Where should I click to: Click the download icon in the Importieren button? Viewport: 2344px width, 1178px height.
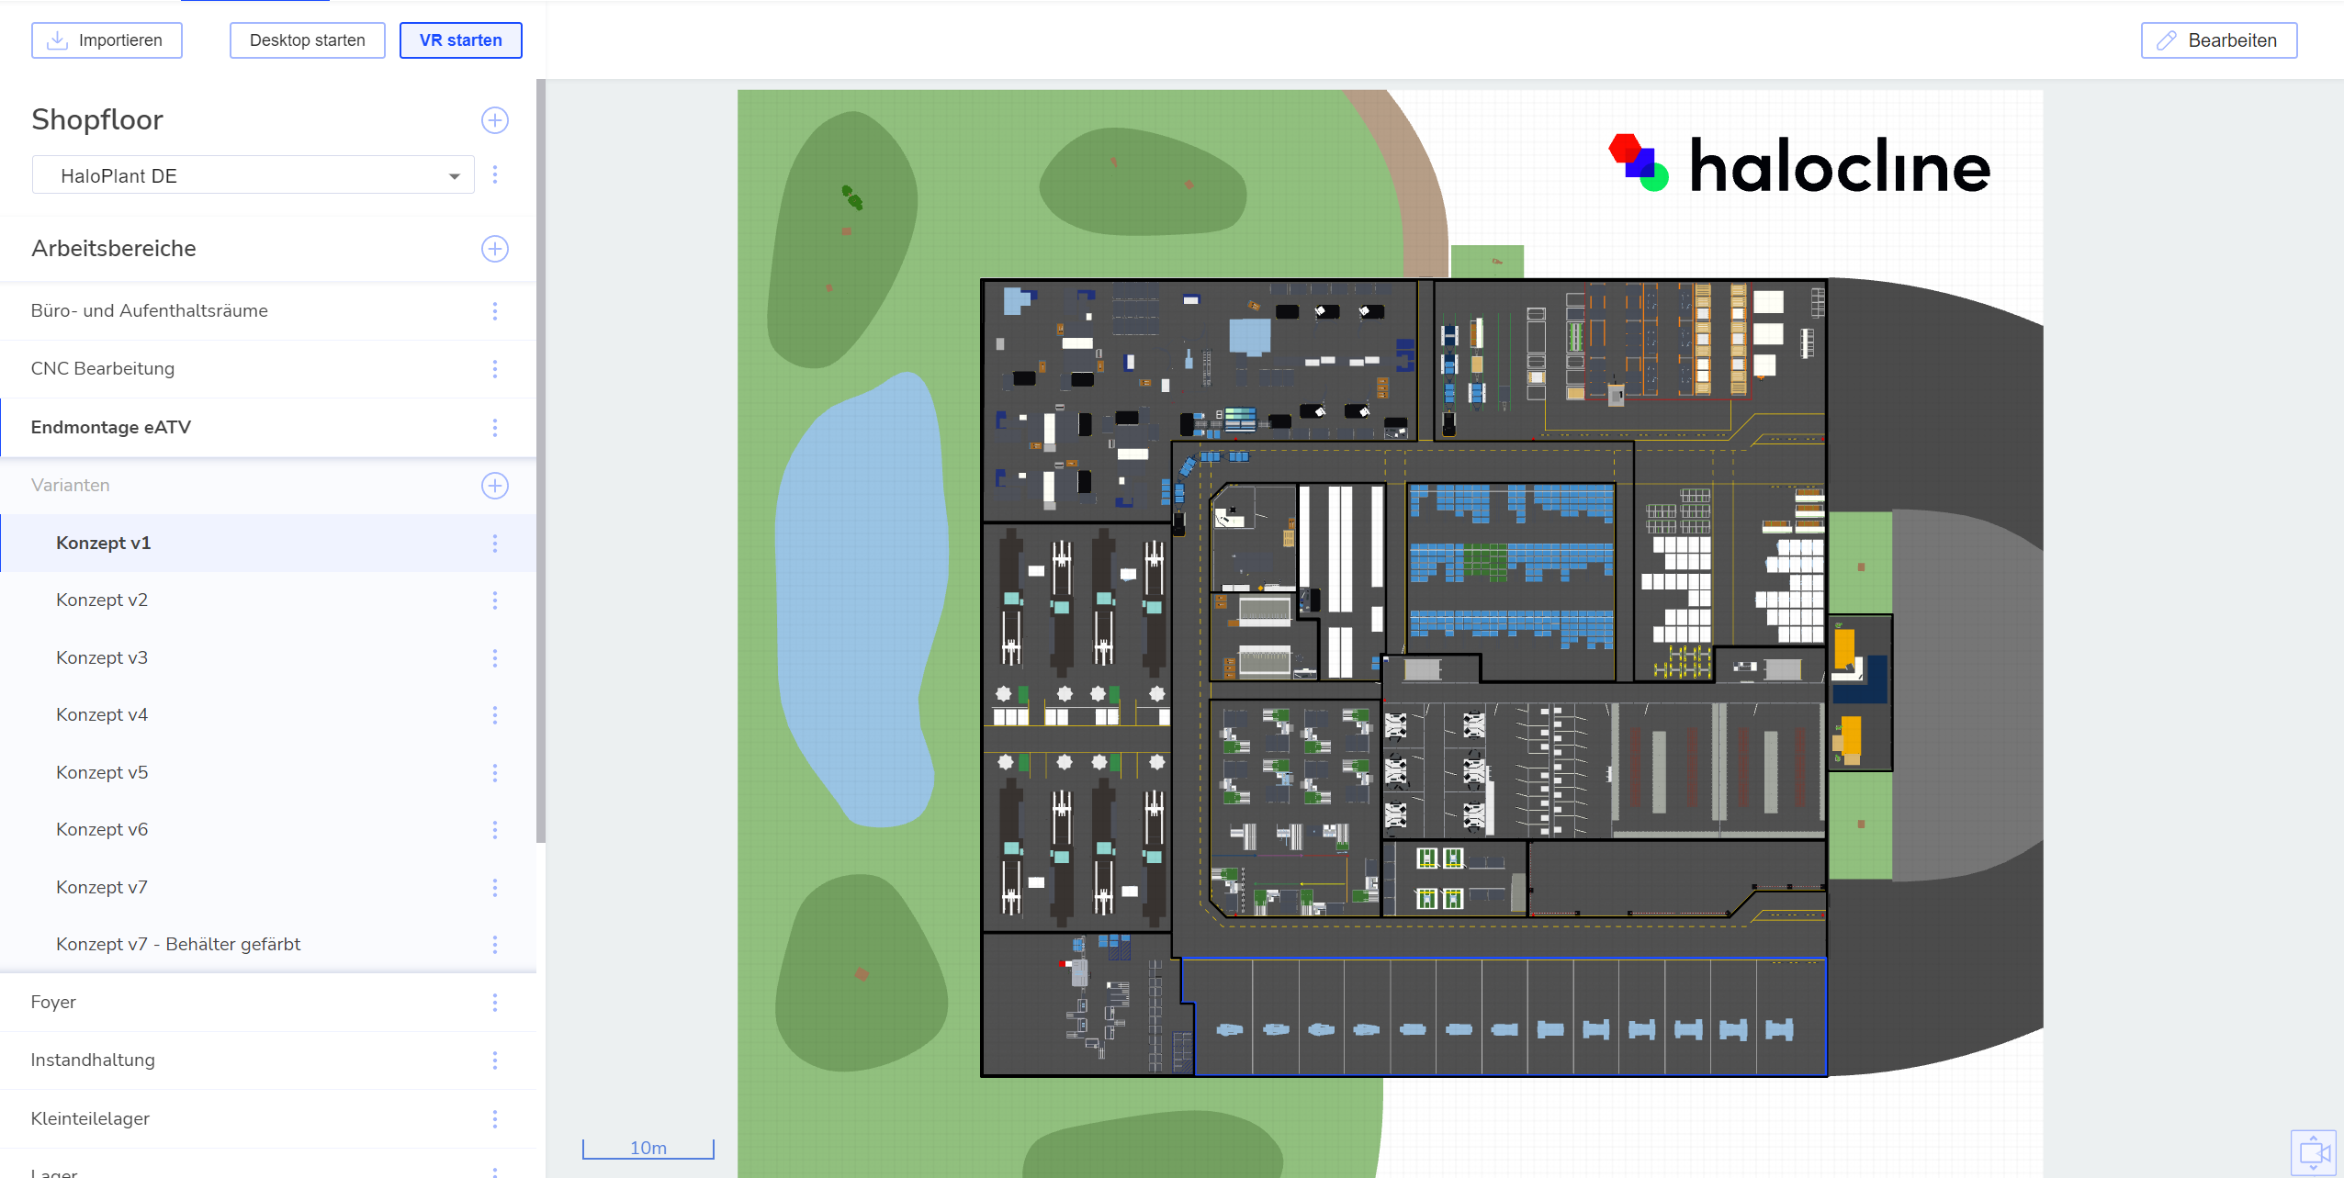point(57,39)
